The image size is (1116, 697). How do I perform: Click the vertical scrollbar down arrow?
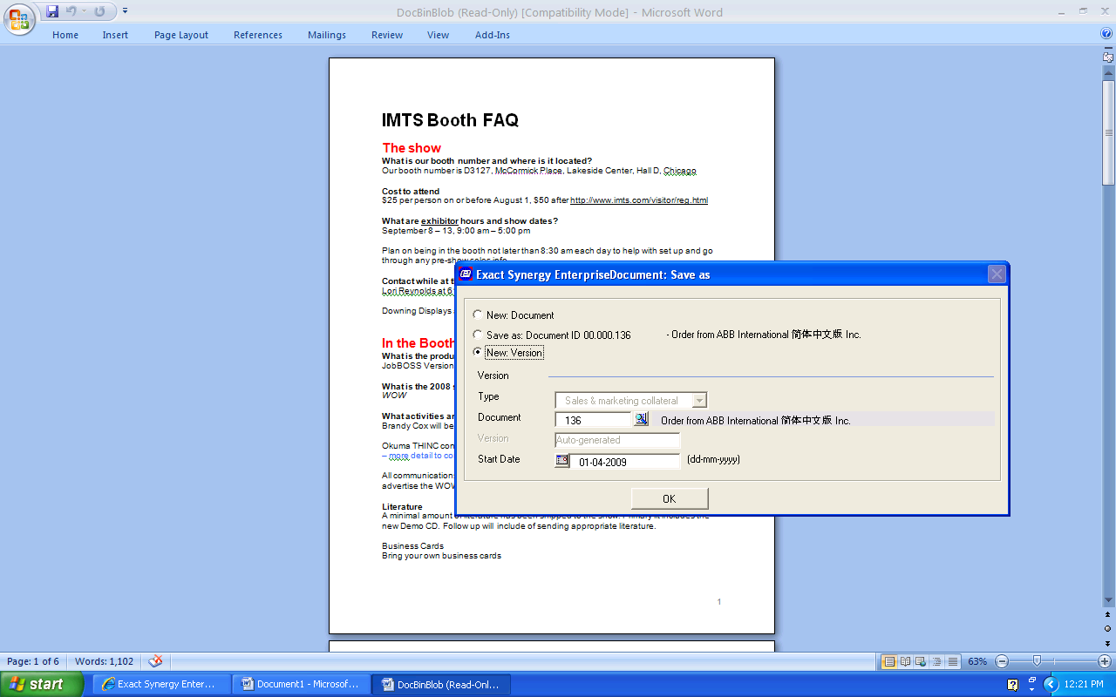coord(1108,600)
